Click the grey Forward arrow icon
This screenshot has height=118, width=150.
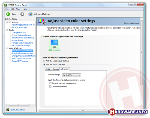point(22,14)
